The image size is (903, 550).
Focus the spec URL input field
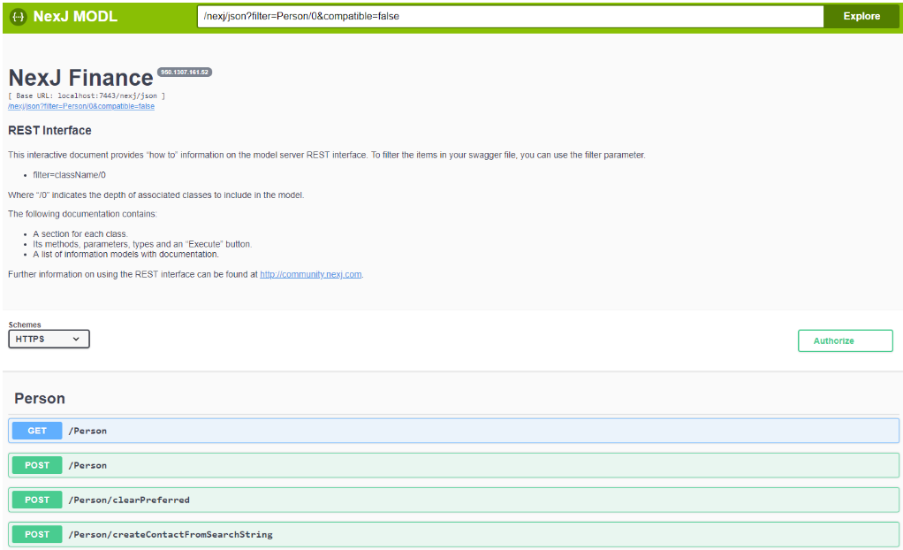point(509,16)
